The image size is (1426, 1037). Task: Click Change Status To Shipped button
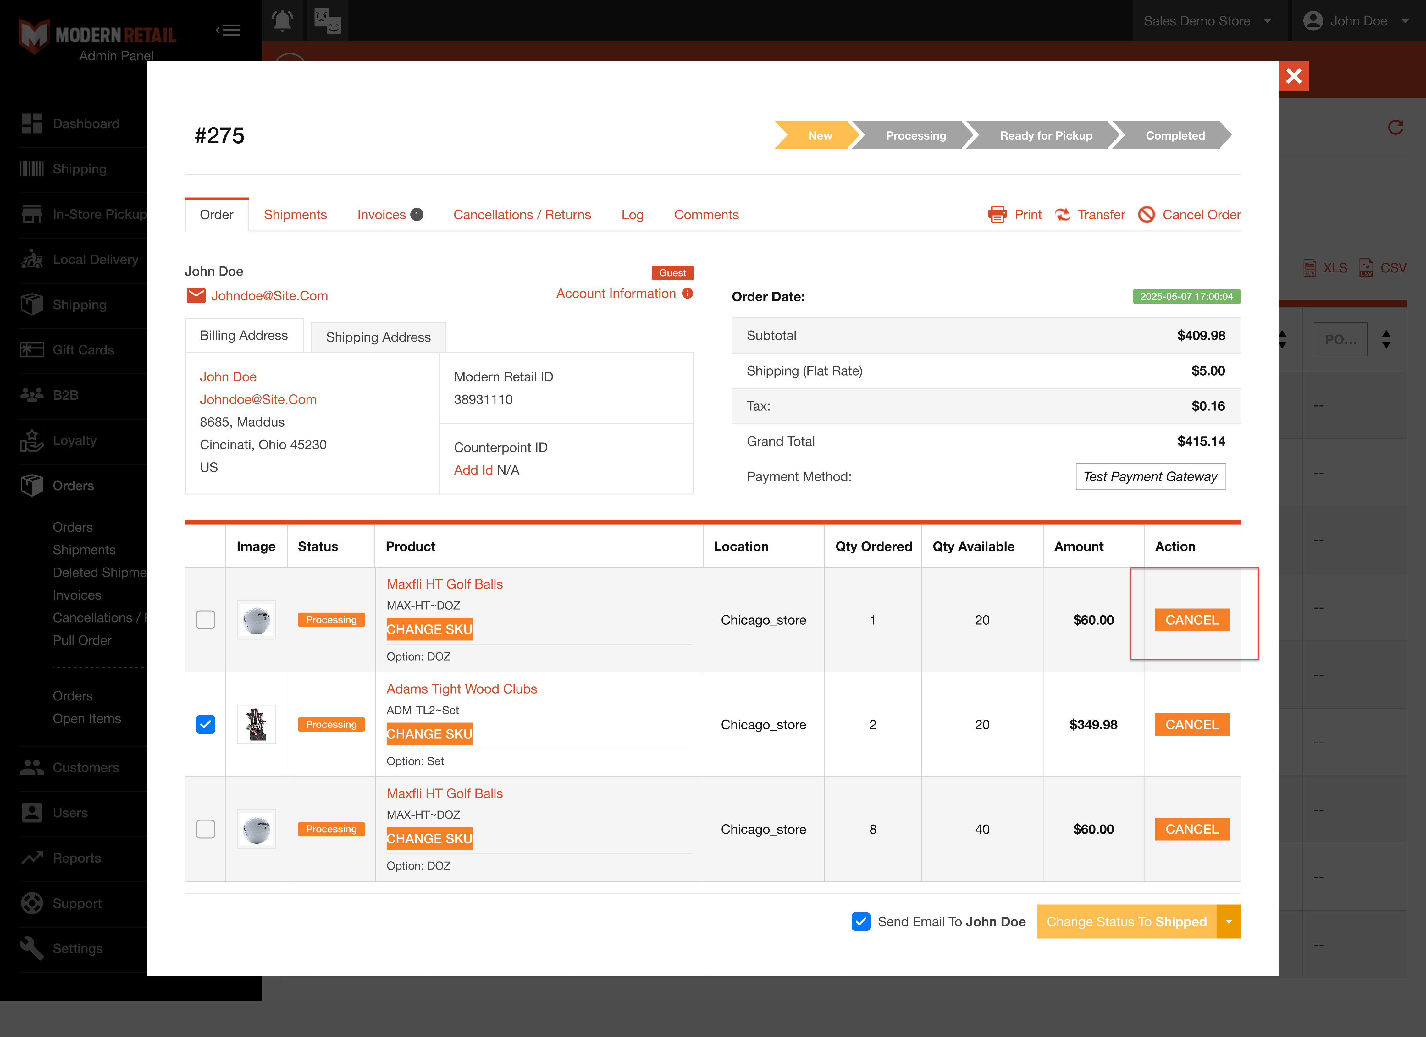1127,921
